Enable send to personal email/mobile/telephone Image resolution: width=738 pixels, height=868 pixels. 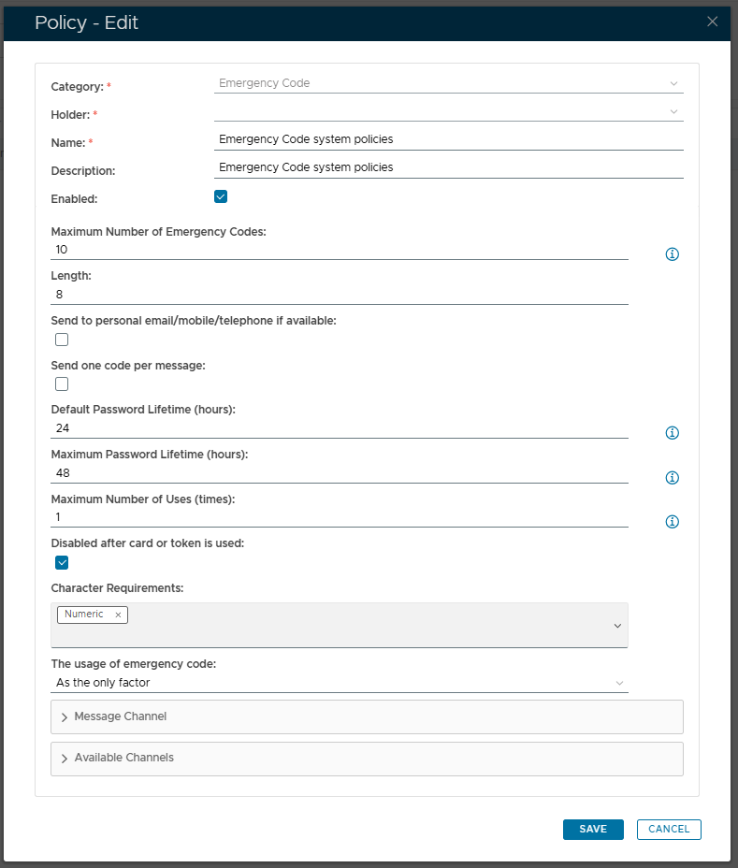[62, 340]
